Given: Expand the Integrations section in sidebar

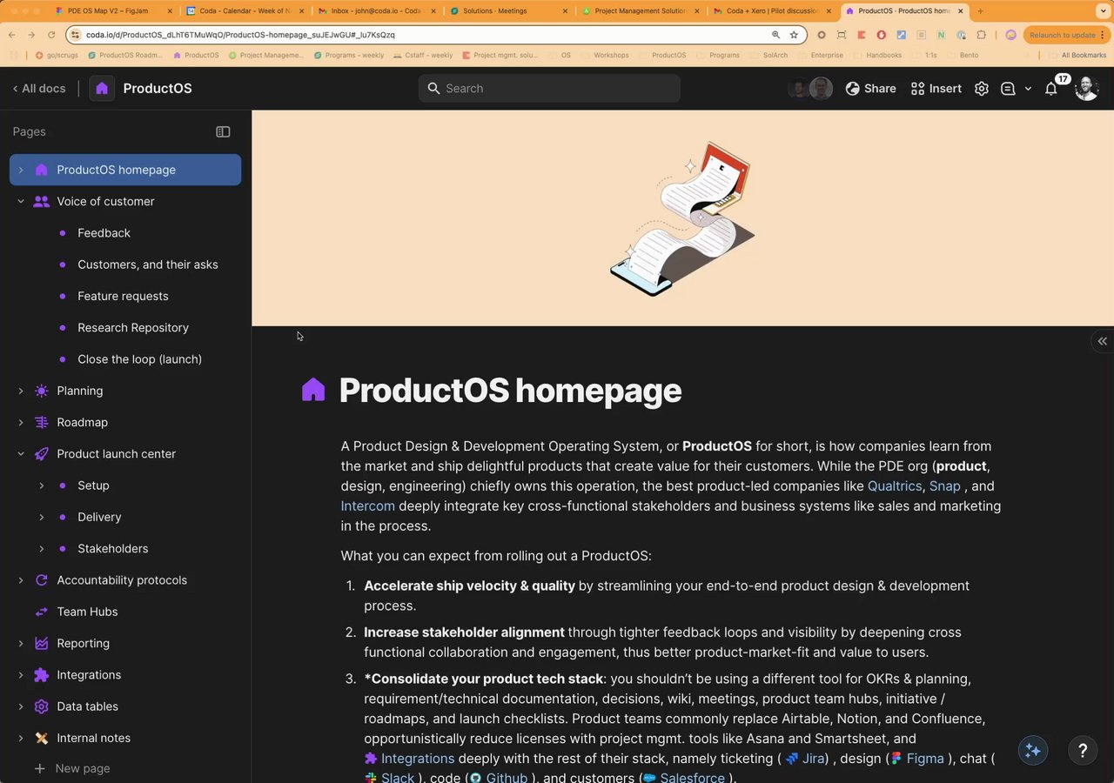Looking at the screenshot, I should (x=21, y=674).
